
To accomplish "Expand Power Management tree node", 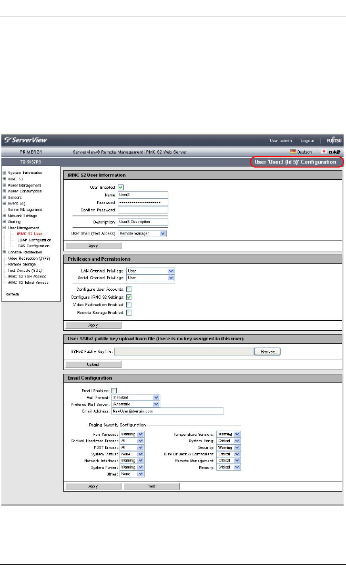I will 4,185.
